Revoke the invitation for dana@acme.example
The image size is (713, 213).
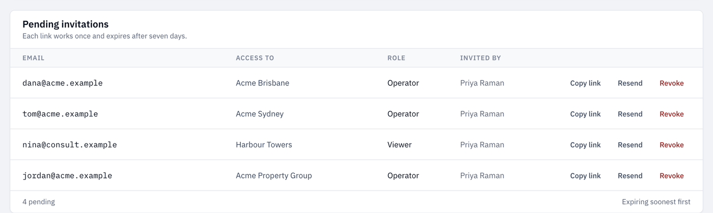point(672,83)
